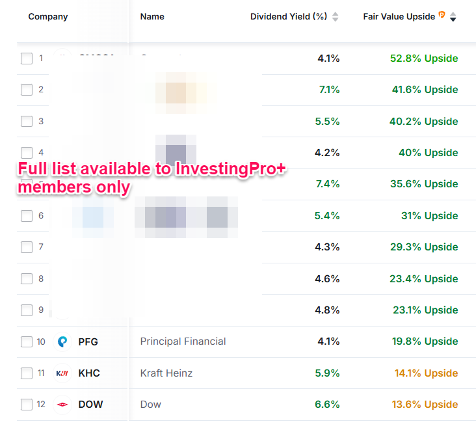Open the DOW ticker link

90,405
